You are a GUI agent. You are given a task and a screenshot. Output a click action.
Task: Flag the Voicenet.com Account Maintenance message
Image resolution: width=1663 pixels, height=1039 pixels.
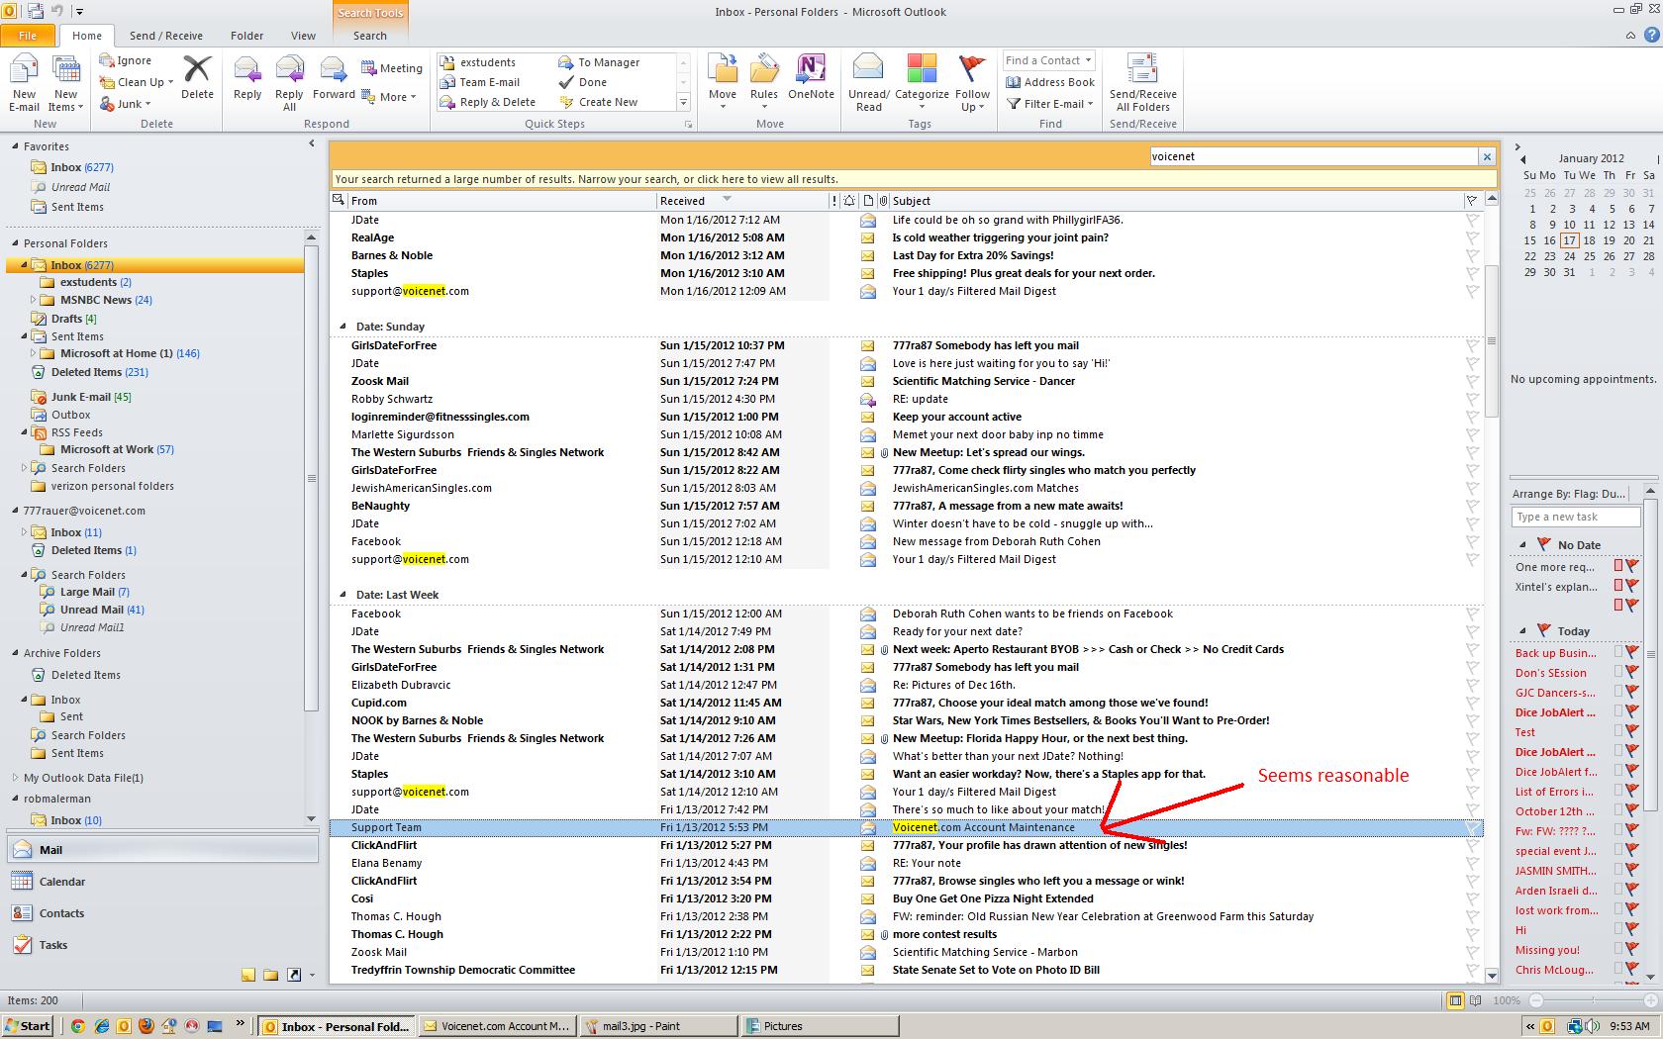point(1472,827)
